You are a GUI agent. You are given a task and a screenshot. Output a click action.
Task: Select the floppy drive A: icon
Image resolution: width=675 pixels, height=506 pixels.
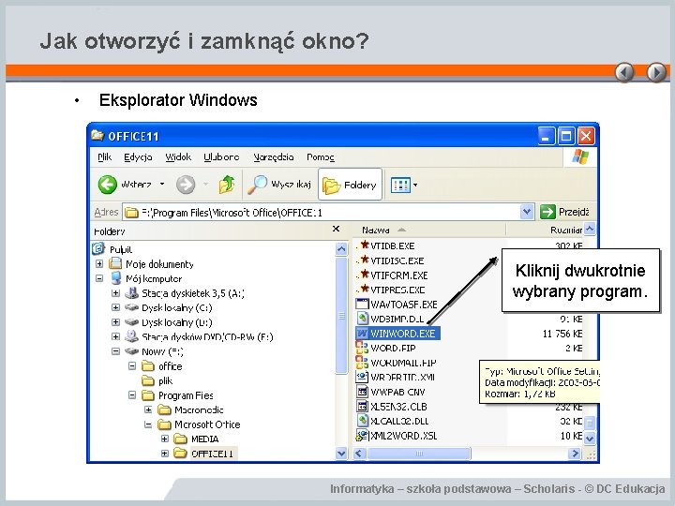coord(131,293)
